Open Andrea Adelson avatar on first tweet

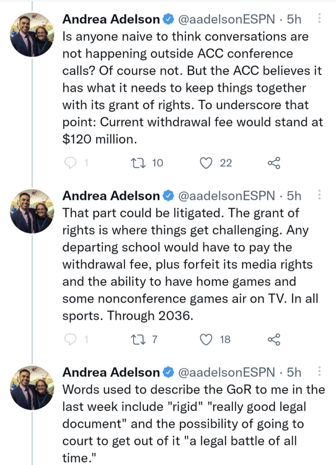(32, 35)
